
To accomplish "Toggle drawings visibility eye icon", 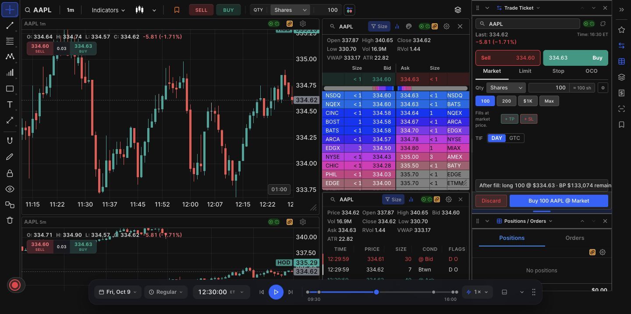I will click(x=10, y=189).
